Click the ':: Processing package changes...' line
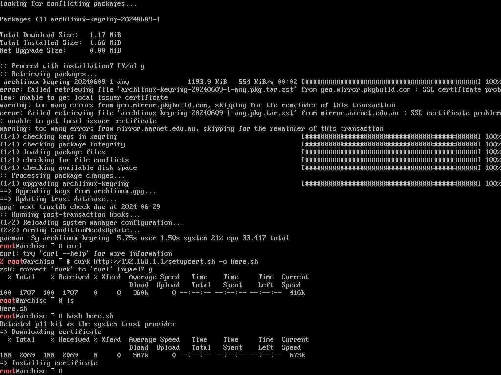Screen dimensions: 501x375 click(62, 175)
